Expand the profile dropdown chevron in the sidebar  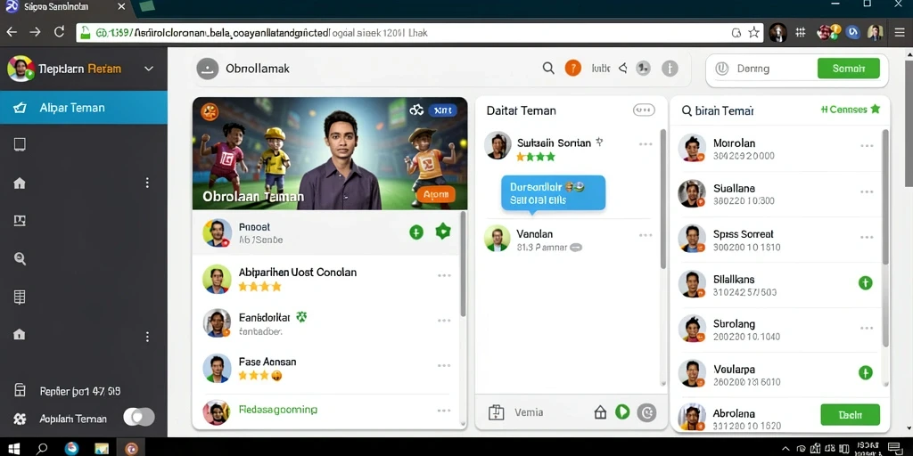point(149,69)
